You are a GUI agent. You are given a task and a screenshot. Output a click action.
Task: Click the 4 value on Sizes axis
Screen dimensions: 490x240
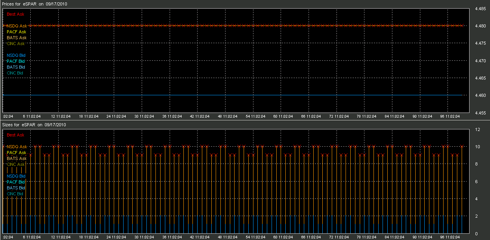pyautogui.click(x=476, y=199)
